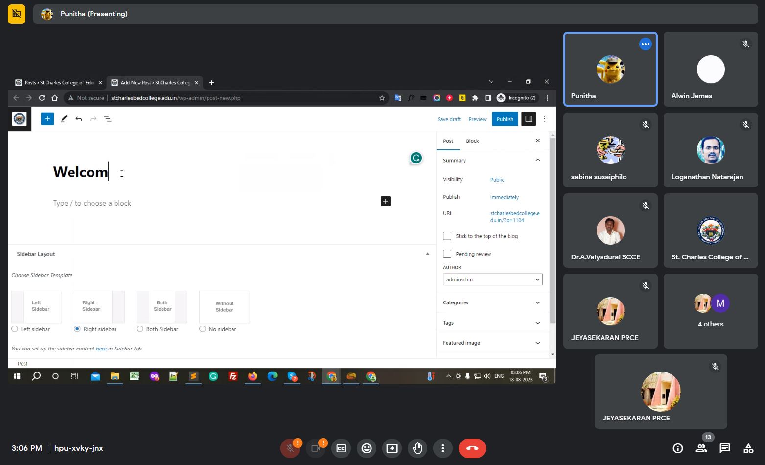Viewport: 765px width, 465px height.
Task: Open the meeting chat panel
Action: [725, 448]
